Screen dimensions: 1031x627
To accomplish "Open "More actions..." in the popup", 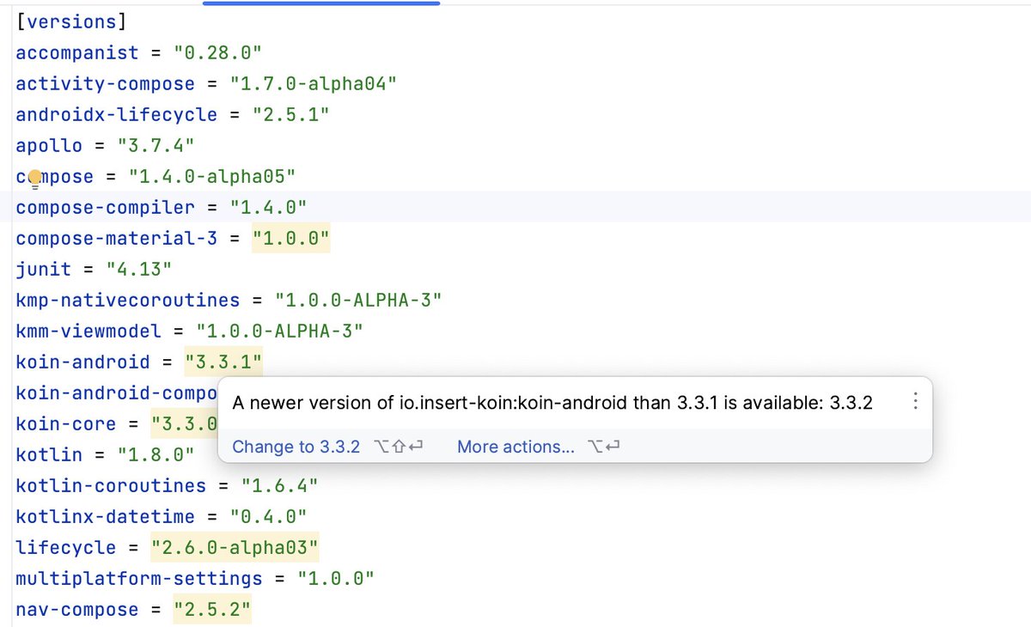I will [x=515, y=447].
